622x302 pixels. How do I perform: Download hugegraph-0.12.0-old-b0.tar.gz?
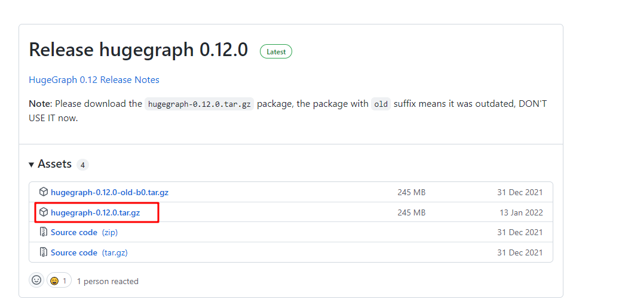(109, 192)
